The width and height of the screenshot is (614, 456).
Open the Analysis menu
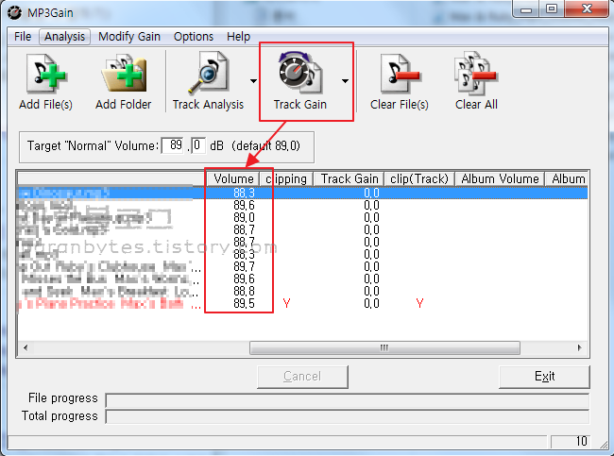64,37
